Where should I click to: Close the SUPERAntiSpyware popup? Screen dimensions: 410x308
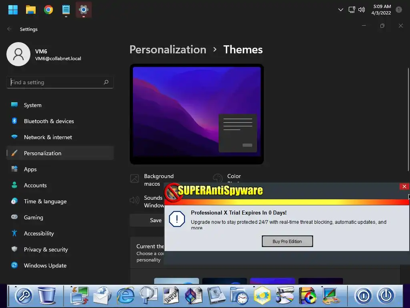coord(404,186)
